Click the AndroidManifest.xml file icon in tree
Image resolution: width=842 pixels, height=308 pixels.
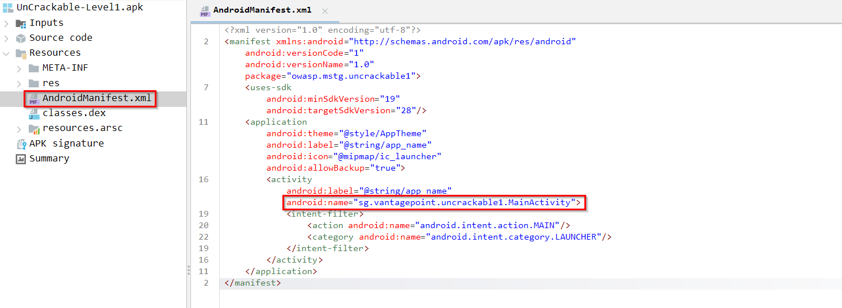33,99
